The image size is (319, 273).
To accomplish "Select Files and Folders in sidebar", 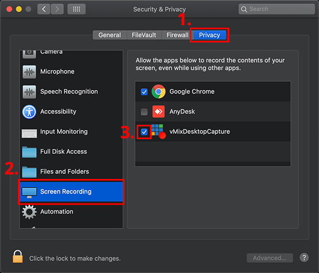I will [64, 172].
